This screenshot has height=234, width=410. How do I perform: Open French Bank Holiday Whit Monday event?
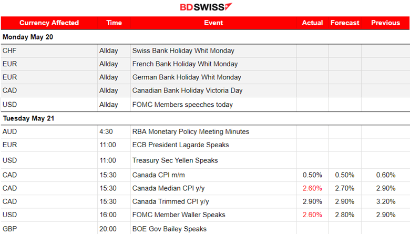pos(185,64)
